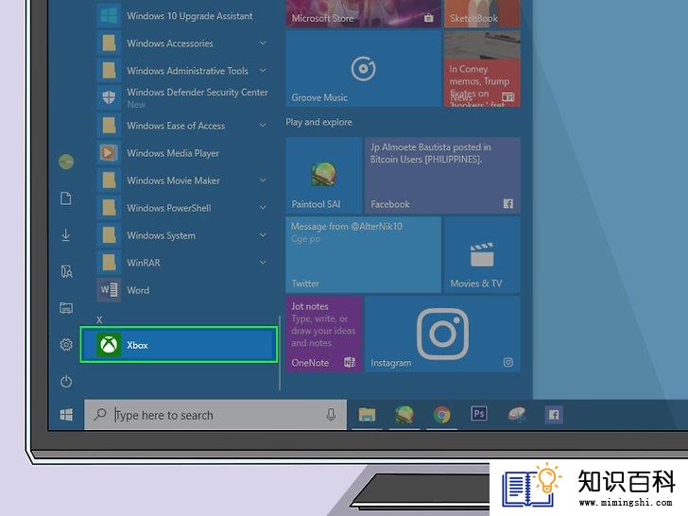Open the Groove Music tile
This screenshot has height=516, width=688.
[363, 69]
